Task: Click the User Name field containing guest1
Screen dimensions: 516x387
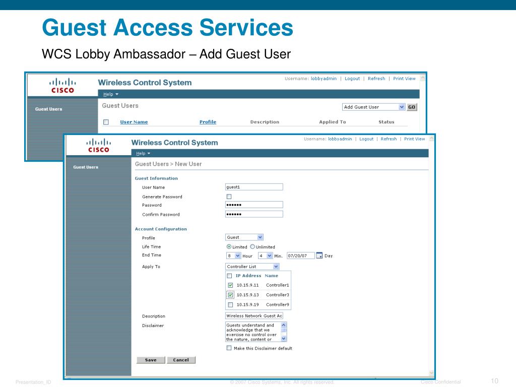Action: click(254, 187)
